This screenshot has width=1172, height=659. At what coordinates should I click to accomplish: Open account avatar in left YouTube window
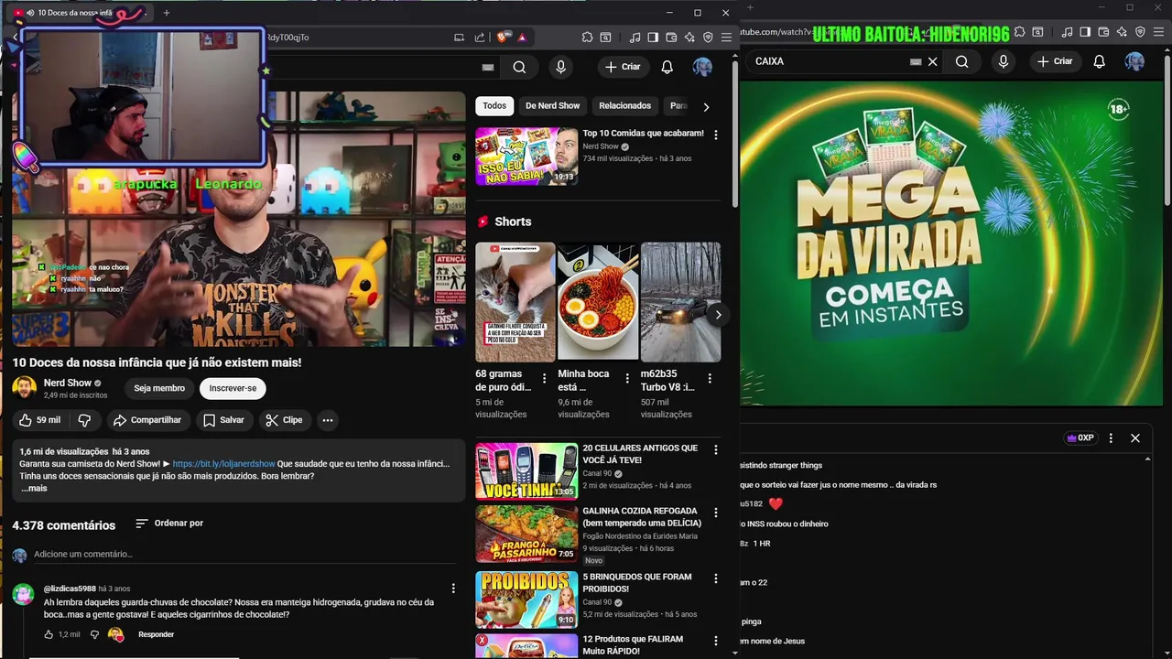pos(702,67)
